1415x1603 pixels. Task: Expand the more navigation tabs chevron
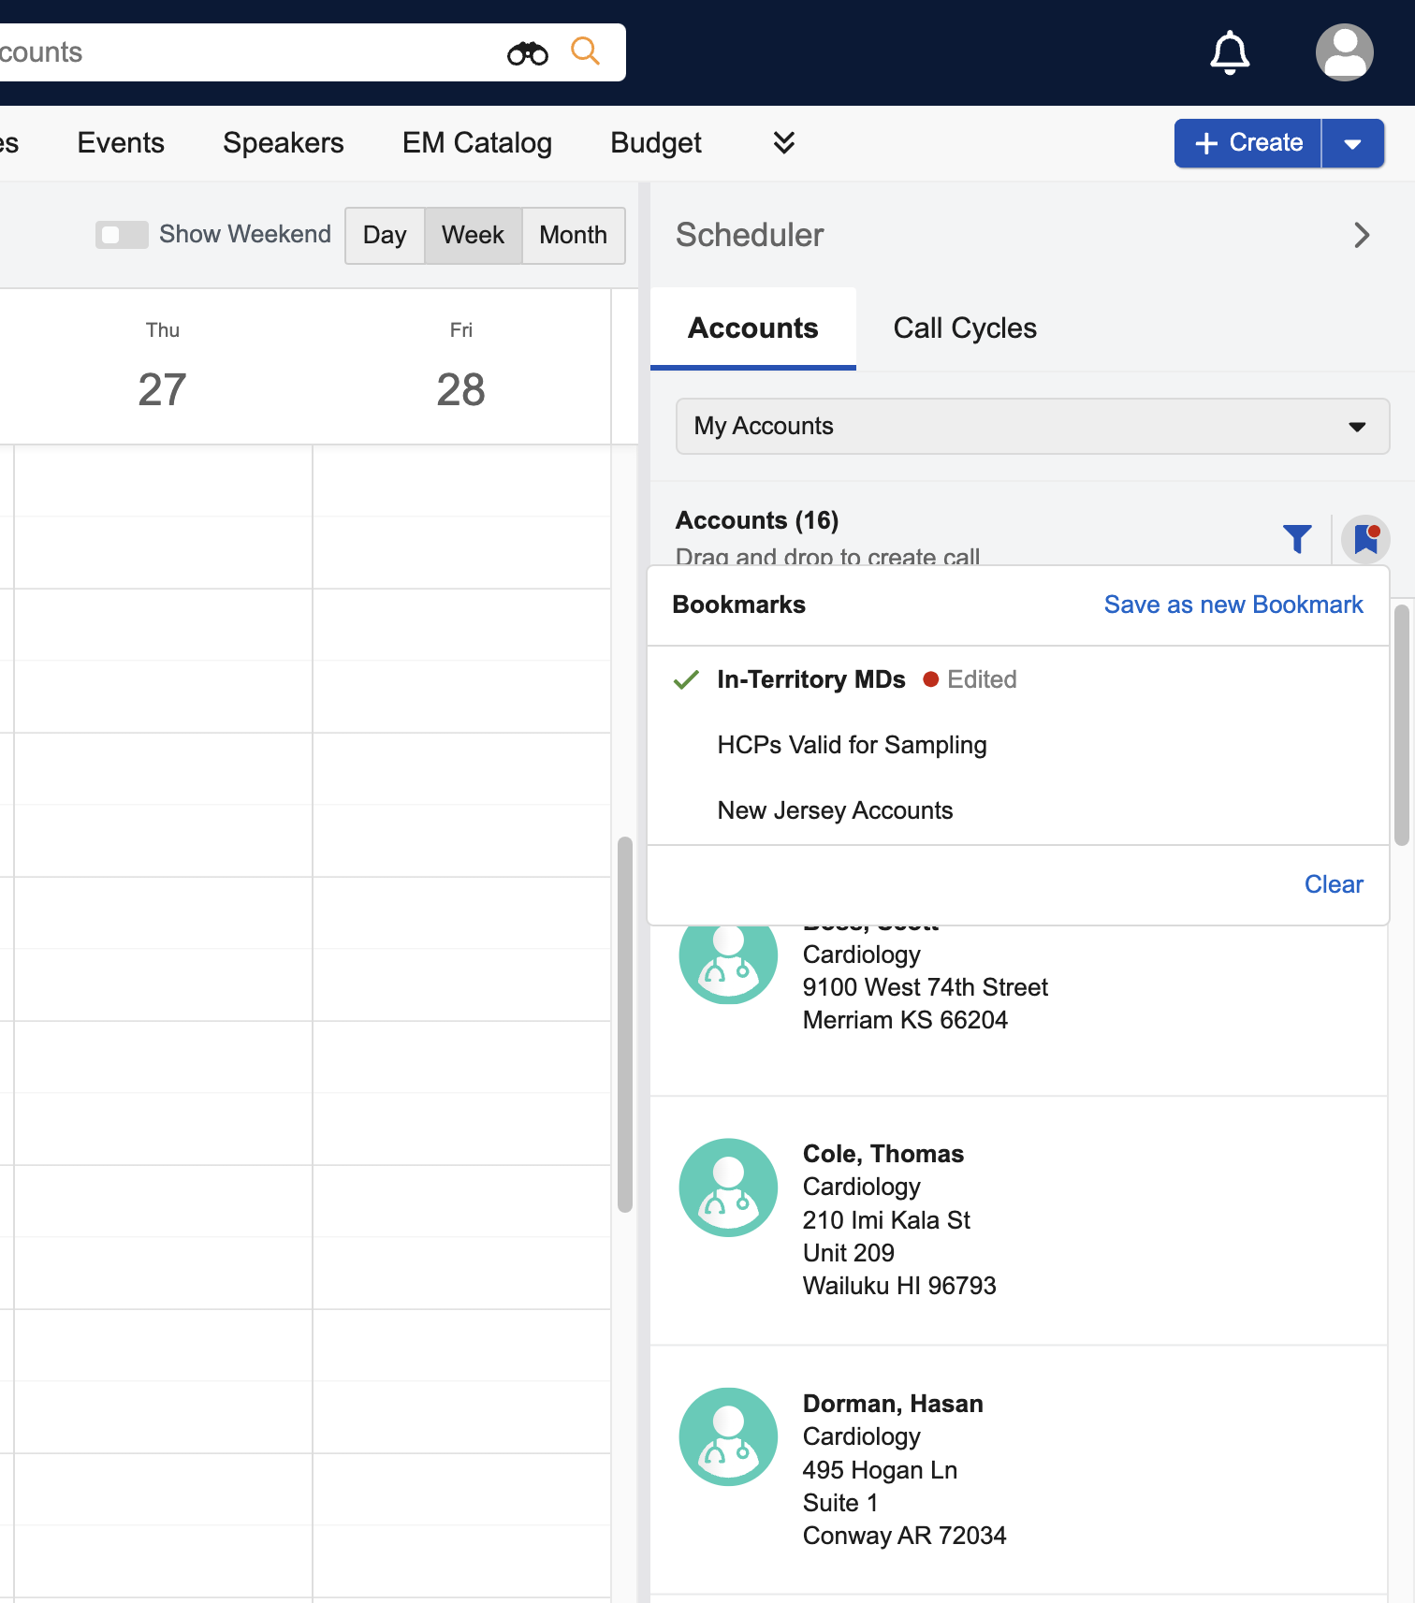(784, 142)
